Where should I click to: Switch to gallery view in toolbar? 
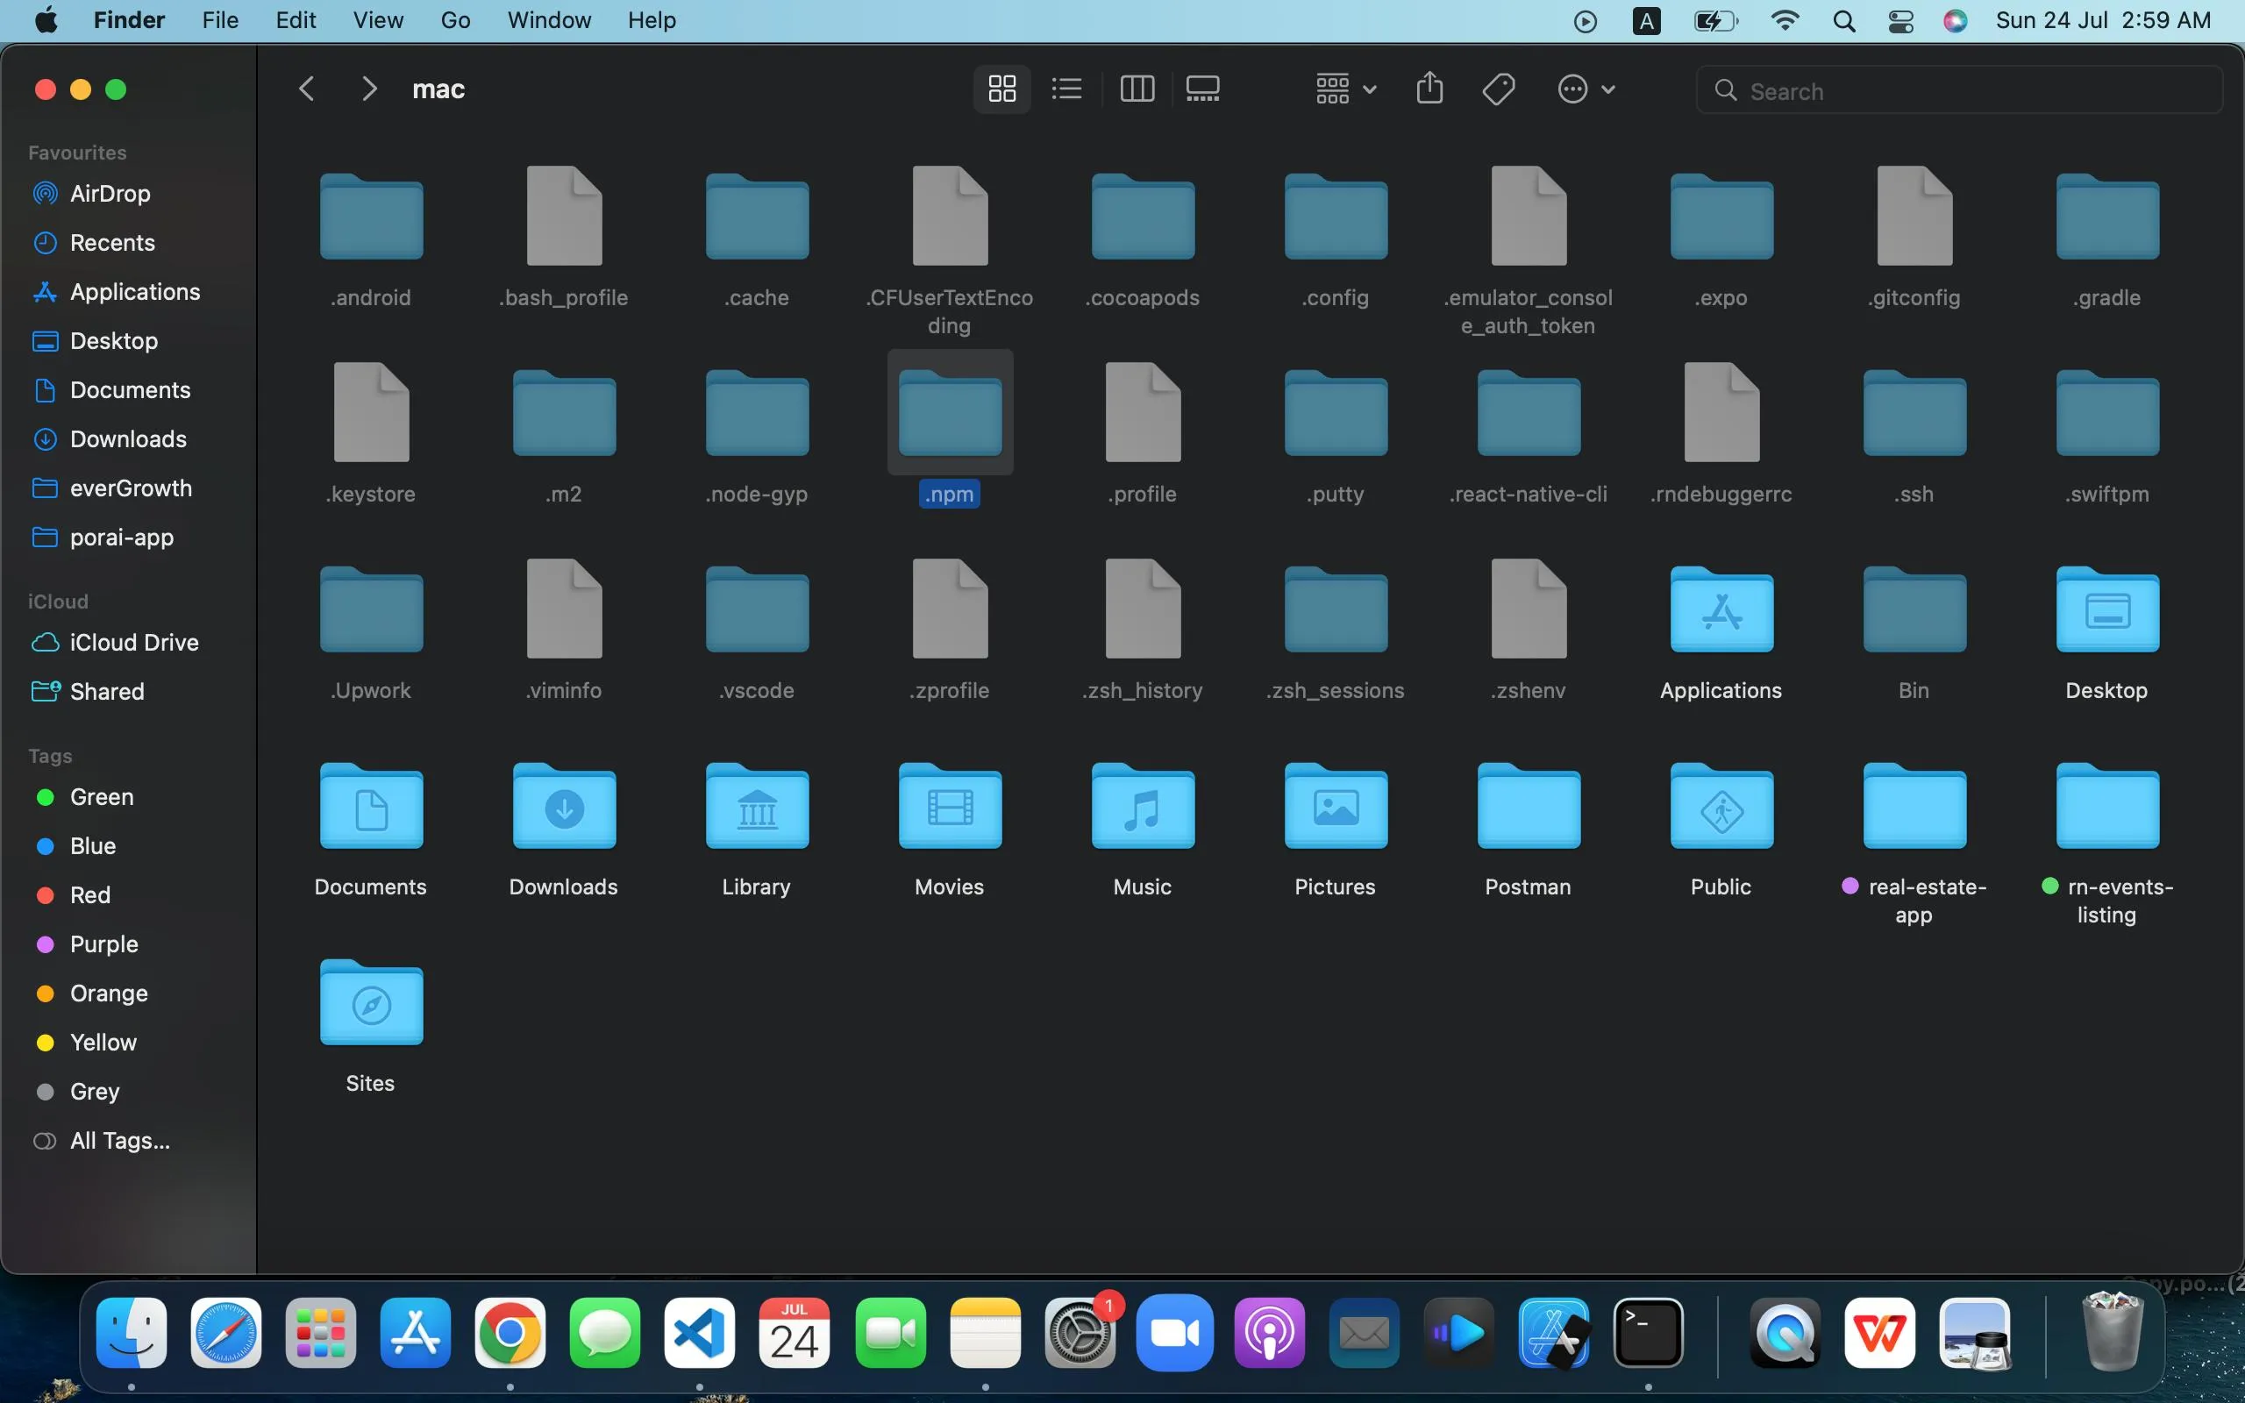pos(1202,89)
